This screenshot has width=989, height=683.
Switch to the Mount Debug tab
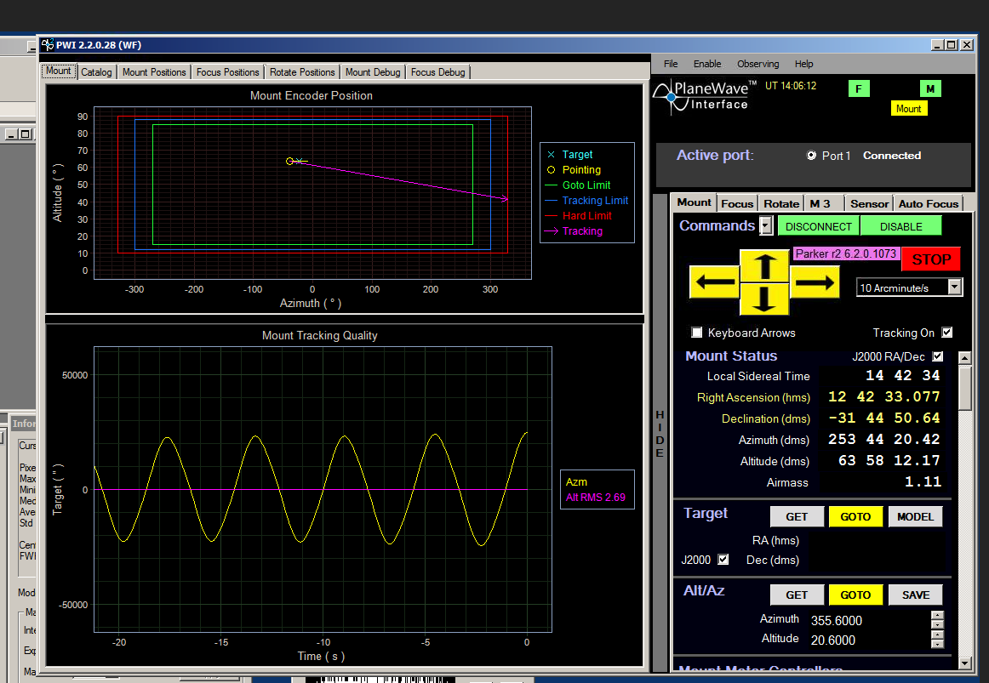point(373,71)
